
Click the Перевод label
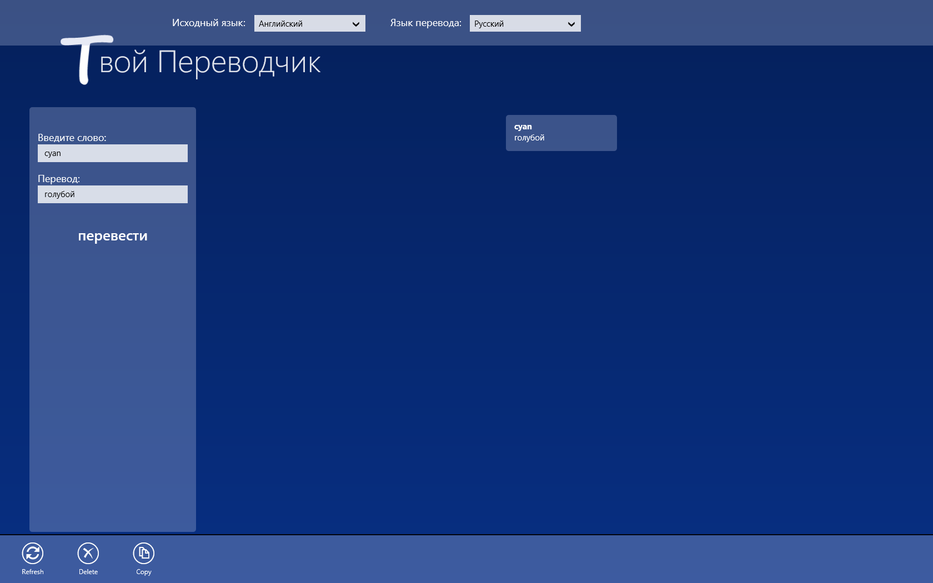[x=59, y=179]
